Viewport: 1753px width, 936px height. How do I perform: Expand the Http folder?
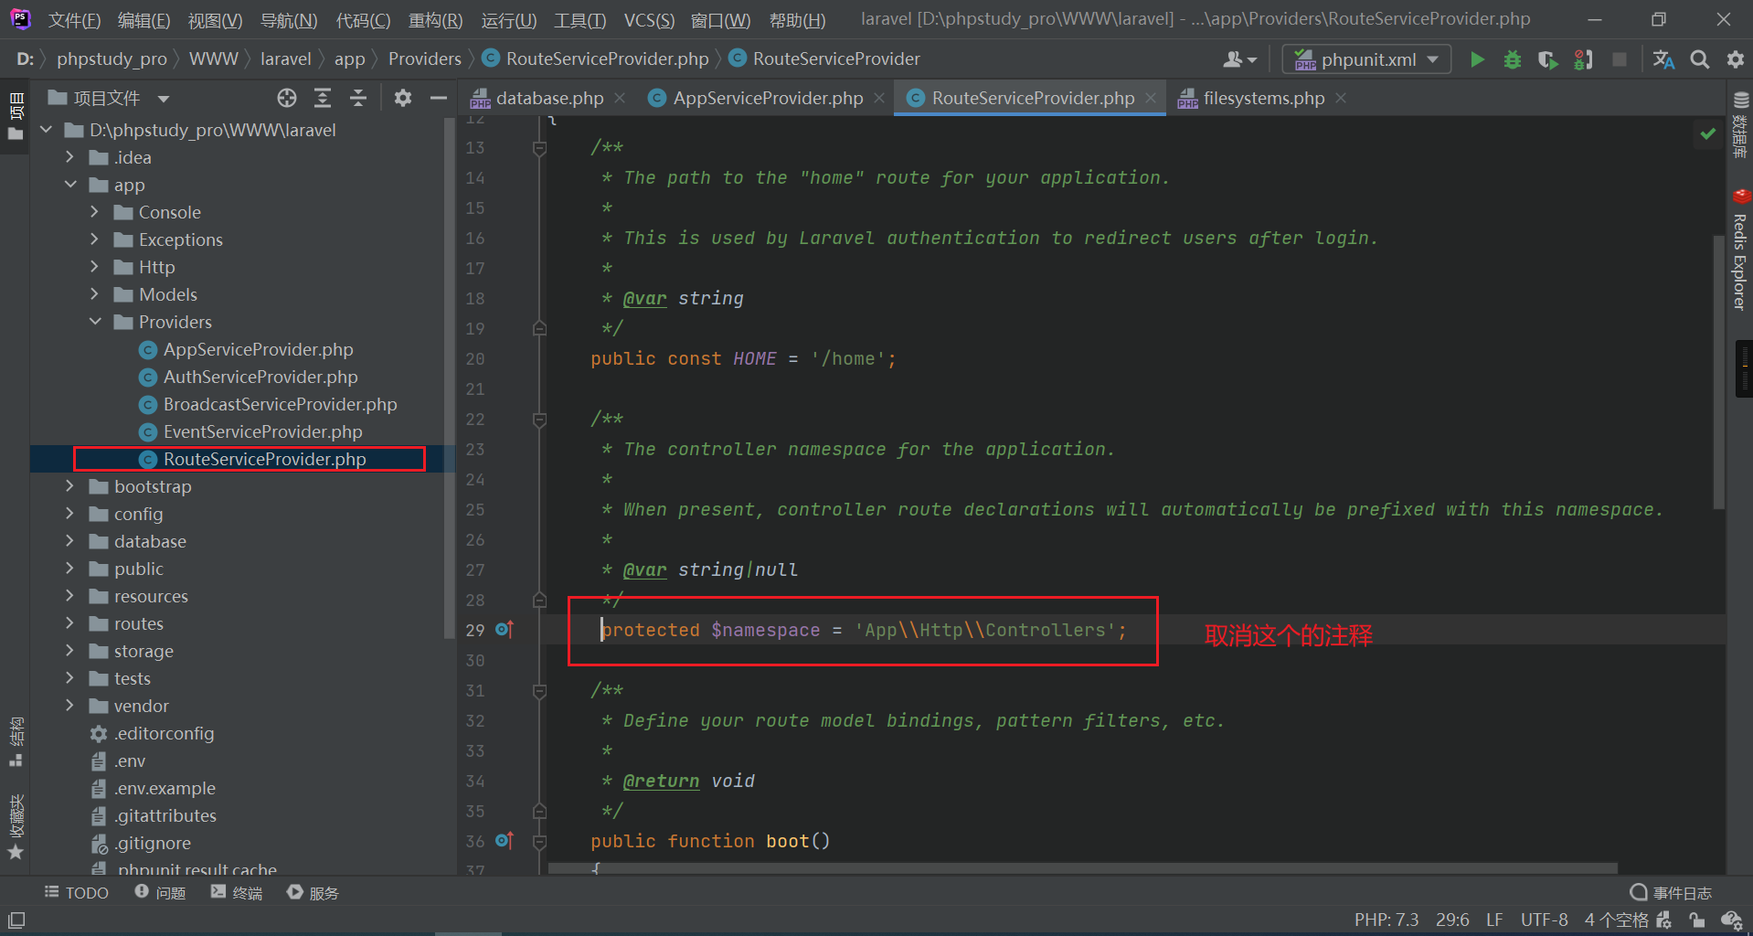[95, 267]
